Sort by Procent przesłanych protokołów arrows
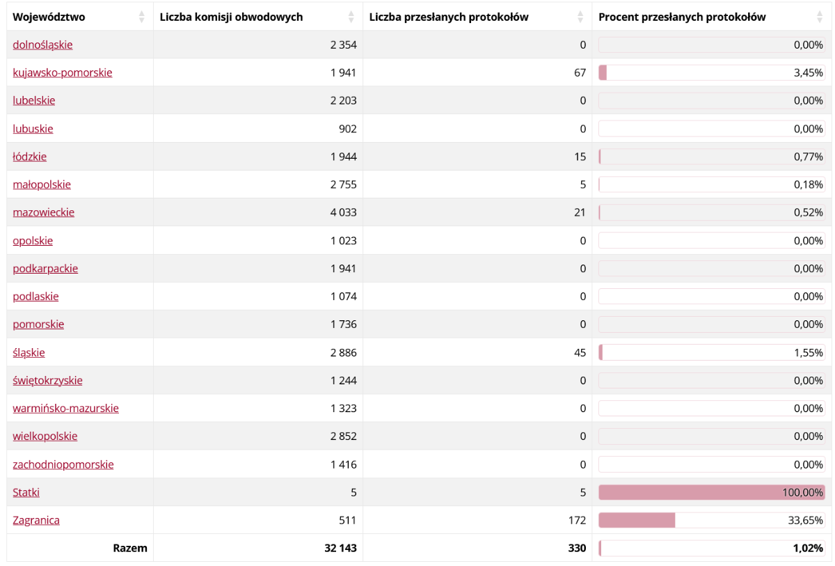Viewport: 835px width, 566px height. tap(819, 17)
